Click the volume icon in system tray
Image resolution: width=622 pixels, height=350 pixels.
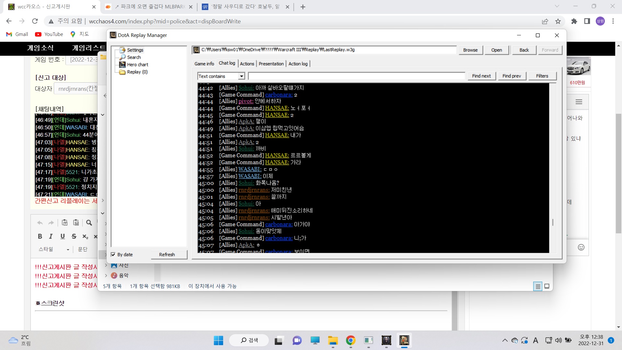pyautogui.click(x=558, y=340)
